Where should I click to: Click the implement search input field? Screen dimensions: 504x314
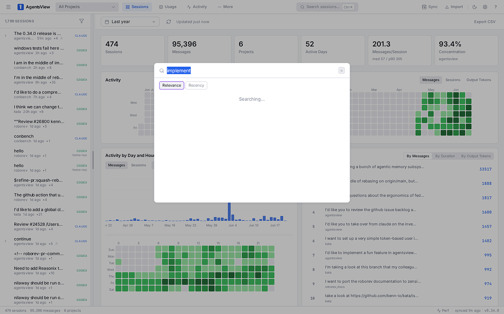click(x=251, y=70)
